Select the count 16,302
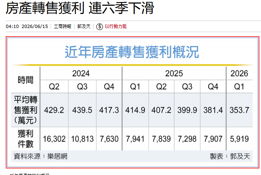The width and height of the screenshot is (261, 175). click(x=54, y=139)
